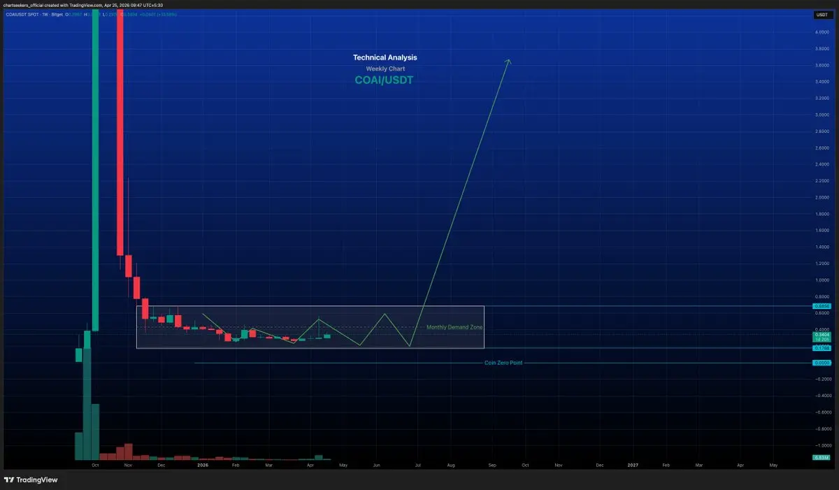839x490 pixels.
Task: Click the Aug label on time axis
Action: pos(451,464)
